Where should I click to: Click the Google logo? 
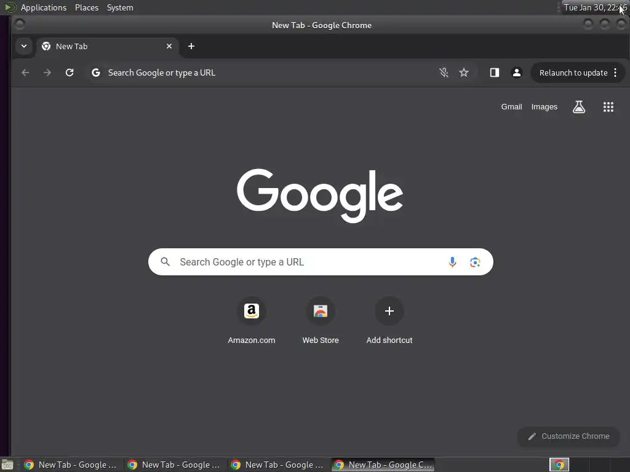pyautogui.click(x=320, y=195)
